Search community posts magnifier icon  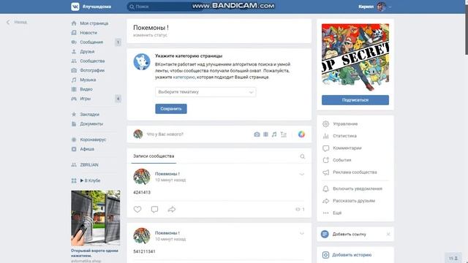pyautogui.click(x=302, y=156)
